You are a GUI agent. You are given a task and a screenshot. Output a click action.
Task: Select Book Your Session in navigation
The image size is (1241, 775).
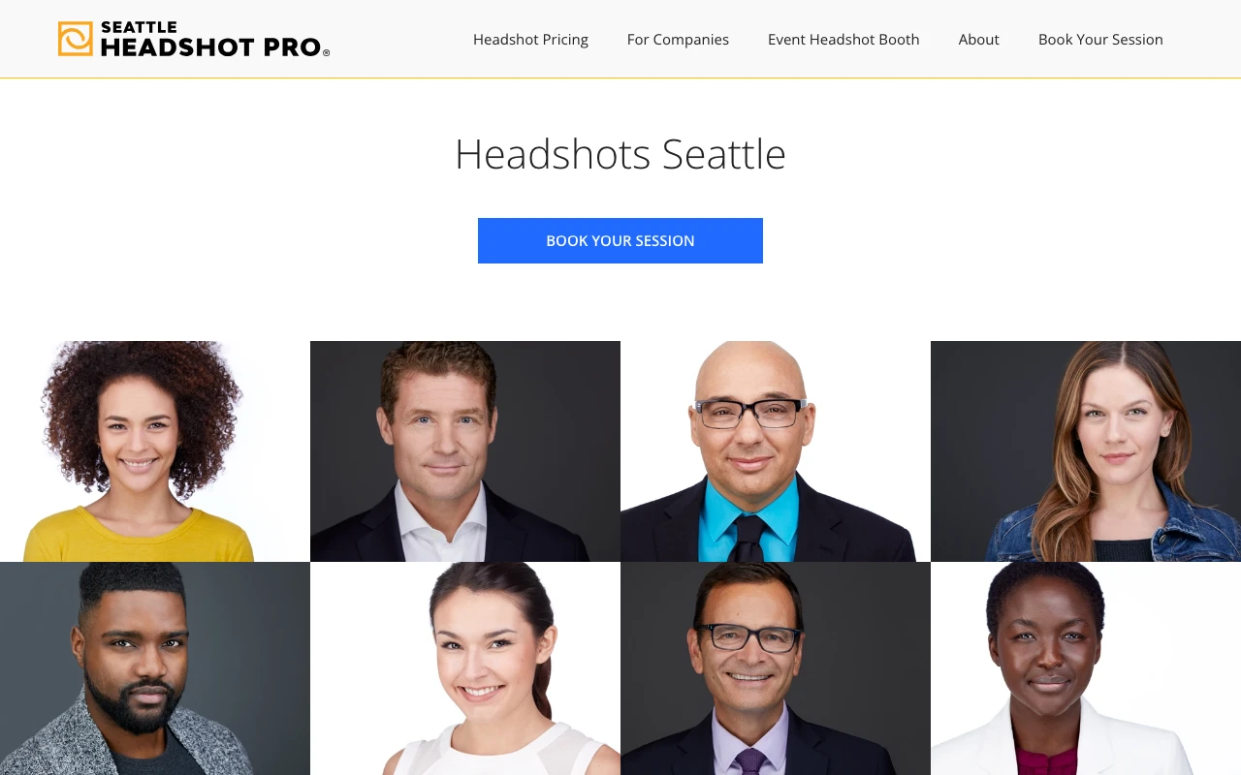point(1100,40)
